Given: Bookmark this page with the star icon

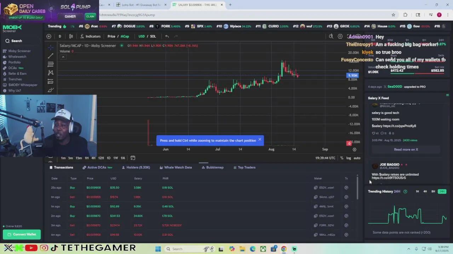Looking at the screenshot, I should coord(393,15).
